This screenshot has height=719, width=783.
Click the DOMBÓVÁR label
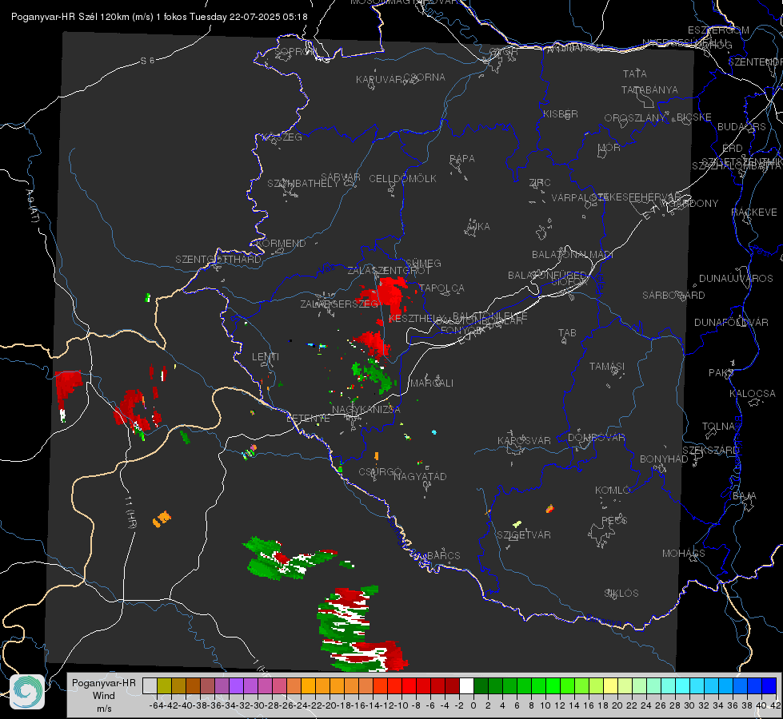(596, 438)
